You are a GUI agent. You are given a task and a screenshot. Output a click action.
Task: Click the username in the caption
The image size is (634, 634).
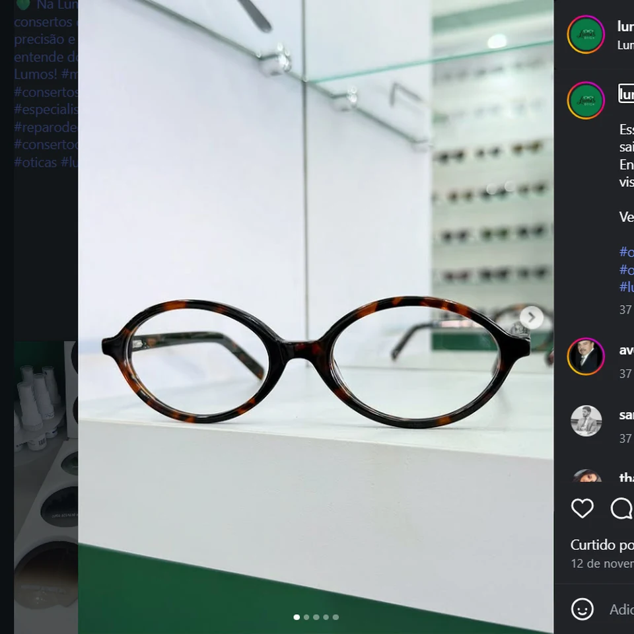click(x=626, y=94)
